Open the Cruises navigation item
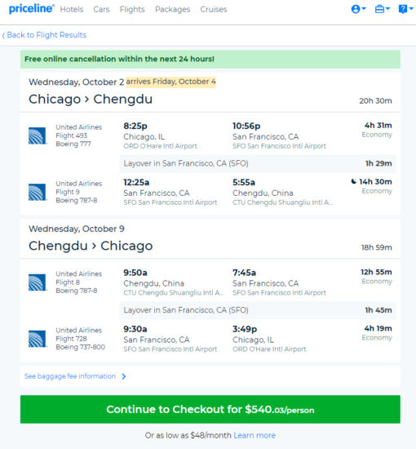416x449 pixels. (x=214, y=10)
